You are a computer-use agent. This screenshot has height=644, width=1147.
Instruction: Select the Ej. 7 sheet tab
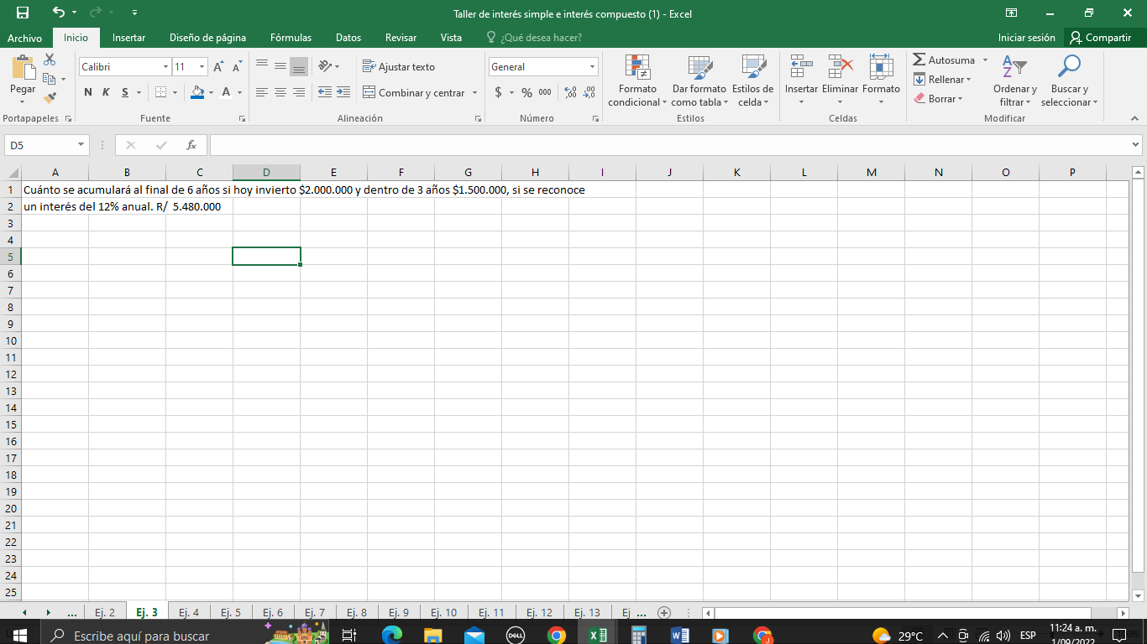coord(315,612)
